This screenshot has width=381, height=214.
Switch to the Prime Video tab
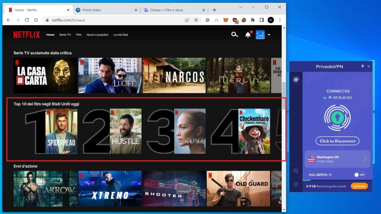(x=106, y=10)
